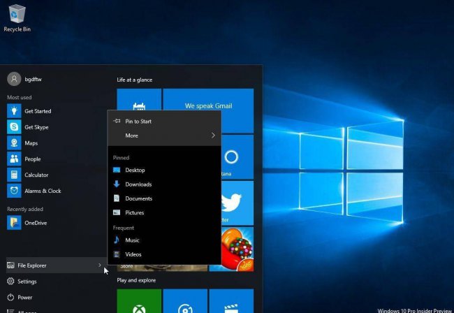
Task: Click the blue Downloads arrow icon
Action: pos(117,184)
